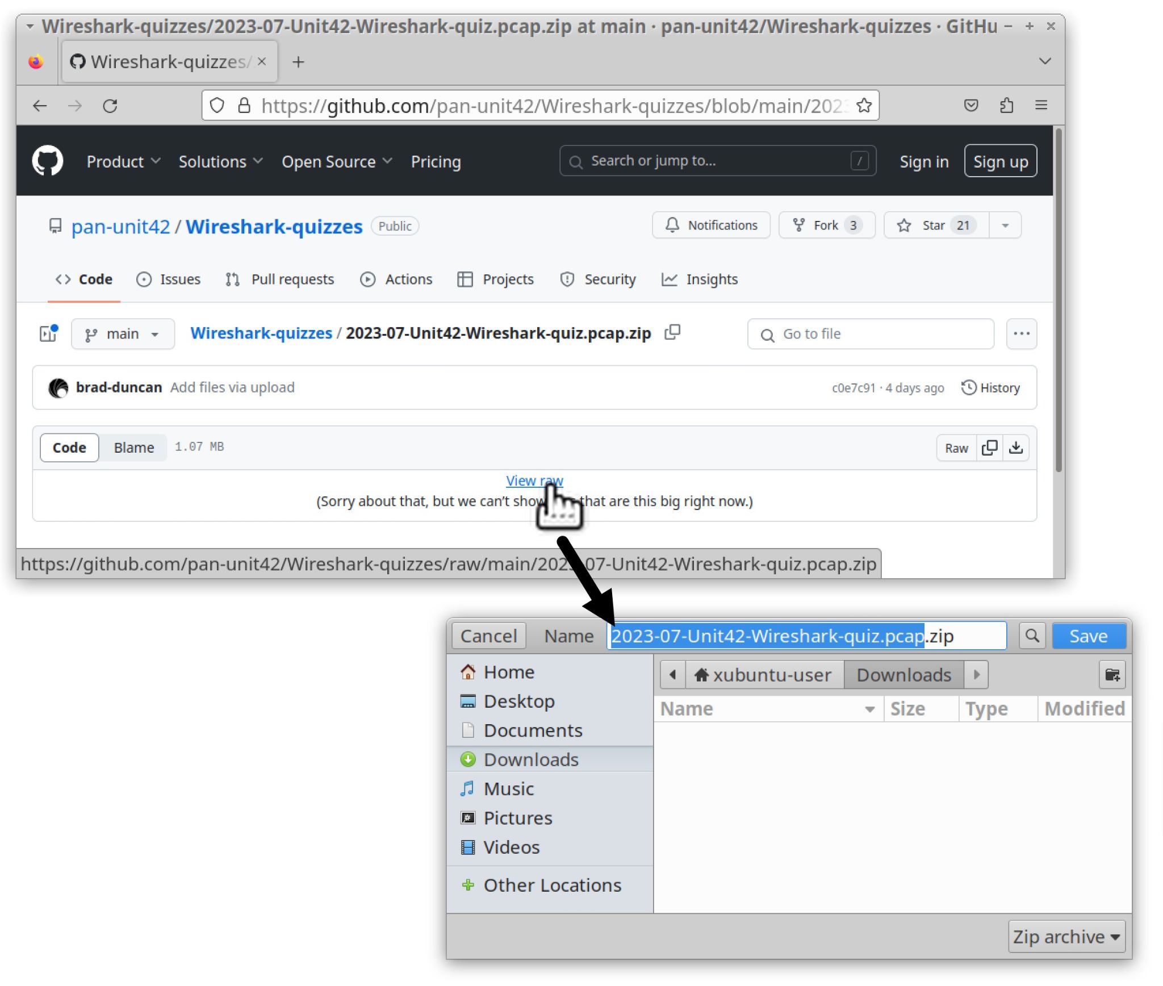Close the Wireshark-quizzes tab
The height and width of the screenshot is (986, 1163).
coord(262,61)
